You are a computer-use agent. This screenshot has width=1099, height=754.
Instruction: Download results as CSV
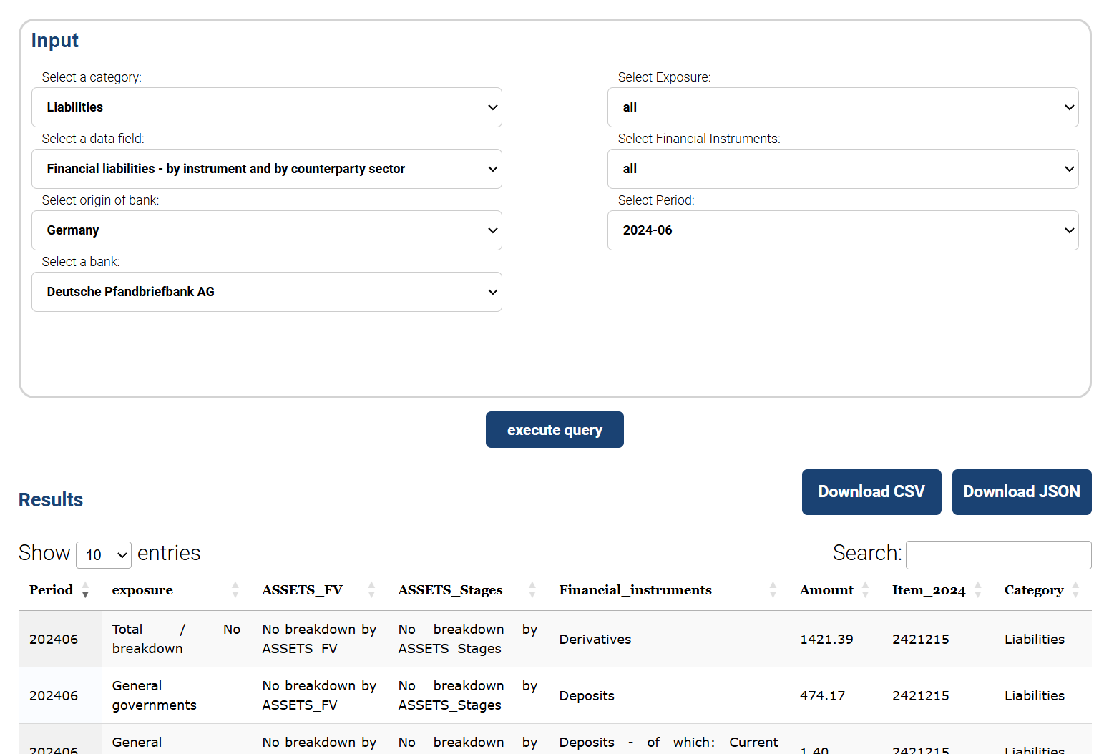tap(871, 492)
